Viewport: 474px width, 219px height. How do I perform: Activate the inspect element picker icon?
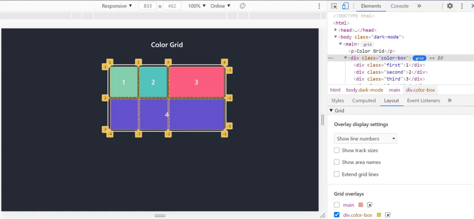334,6
